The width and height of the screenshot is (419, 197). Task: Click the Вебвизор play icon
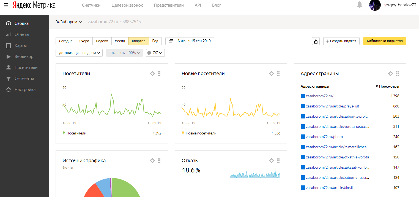(9, 56)
